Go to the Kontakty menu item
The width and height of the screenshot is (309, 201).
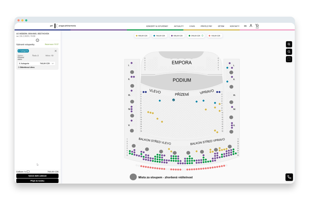[x=234, y=26]
